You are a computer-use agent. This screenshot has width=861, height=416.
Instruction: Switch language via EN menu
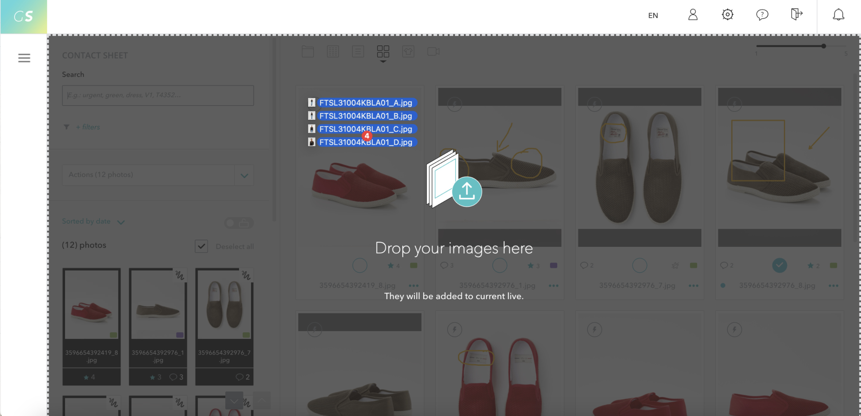653,15
